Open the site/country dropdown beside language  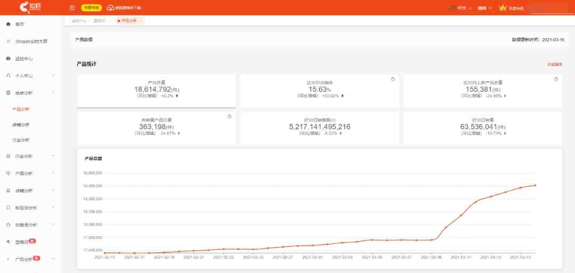tap(484, 7)
